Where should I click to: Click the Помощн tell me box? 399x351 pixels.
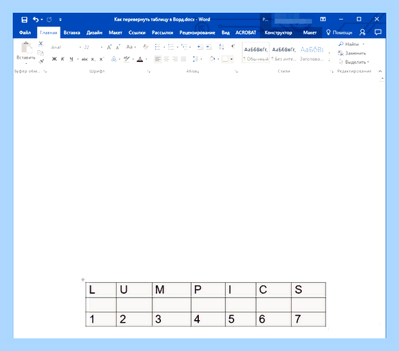(x=339, y=33)
